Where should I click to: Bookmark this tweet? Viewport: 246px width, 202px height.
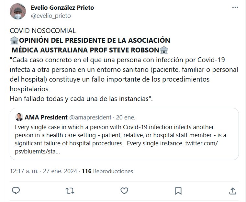[x=178, y=191]
